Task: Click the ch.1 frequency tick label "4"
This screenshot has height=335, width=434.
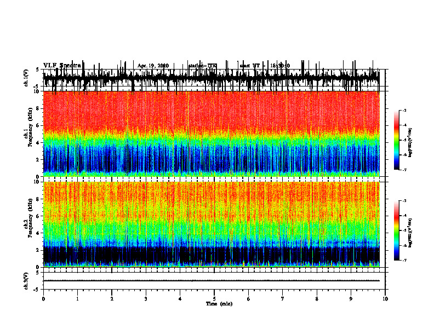Action: point(38,143)
